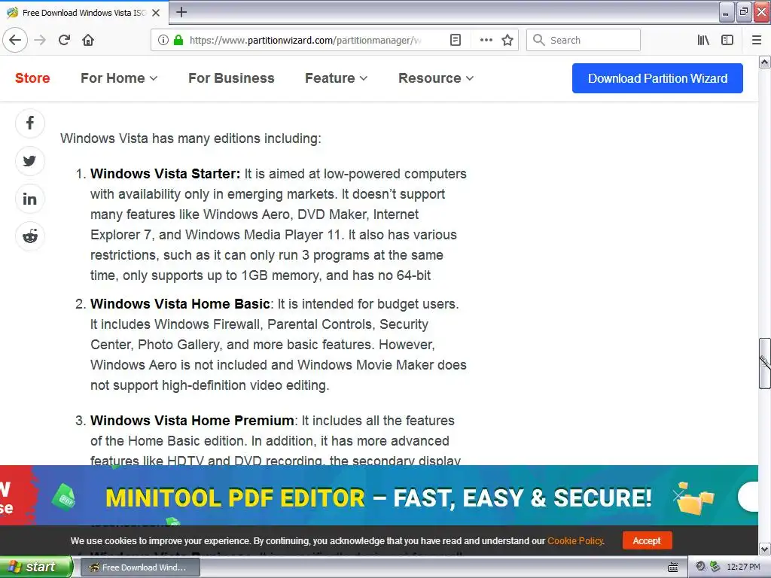Open the Cookie Policy link

[574, 540]
